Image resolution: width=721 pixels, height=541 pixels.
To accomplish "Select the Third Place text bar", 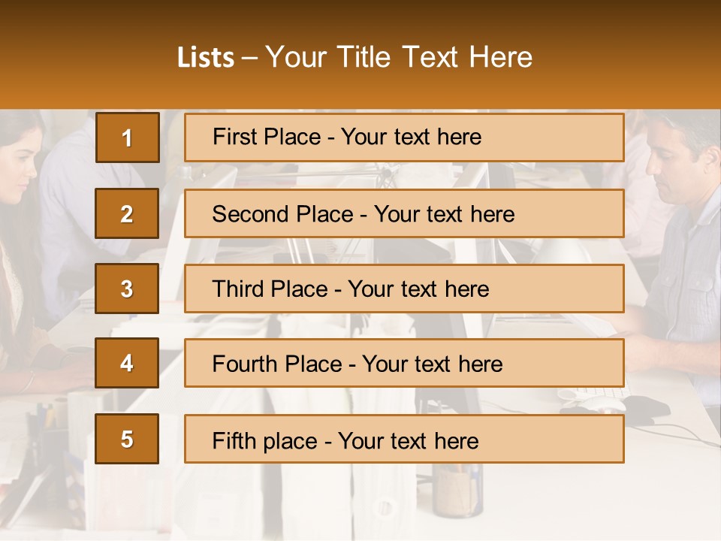I will [x=404, y=289].
